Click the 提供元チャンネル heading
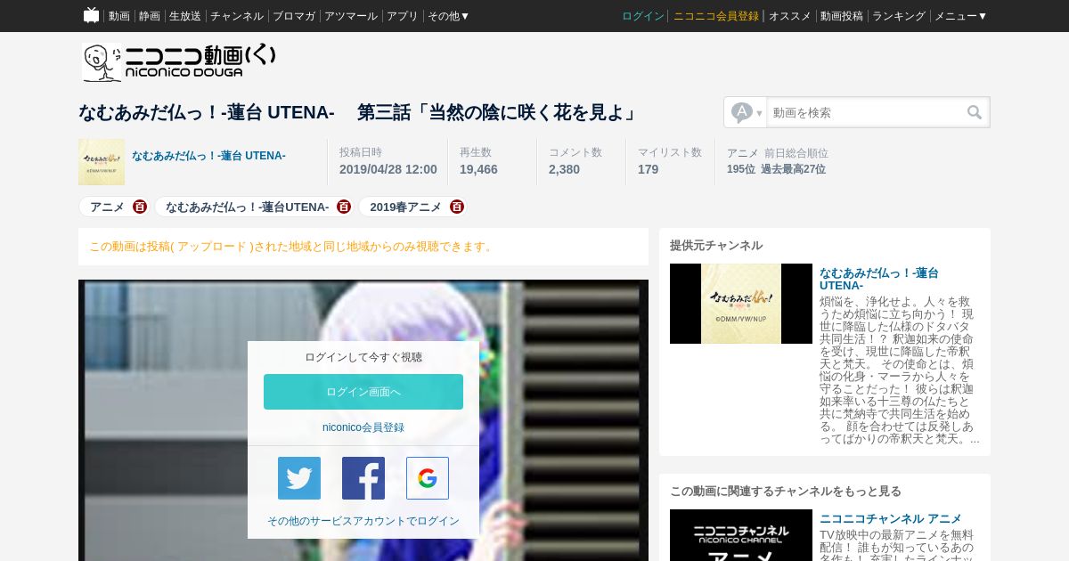This screenshot has height=561, width=1069. pyautogui.click(x=716, y=246)
